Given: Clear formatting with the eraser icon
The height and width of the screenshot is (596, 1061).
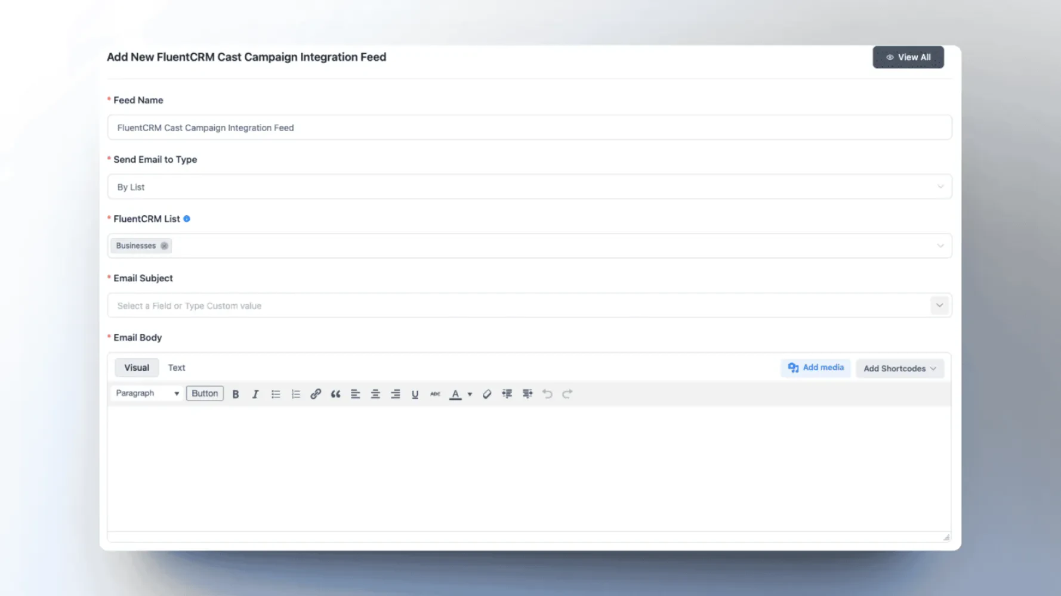Looking at the screenshot, I should pyautogui.click(x=487, y=394).
